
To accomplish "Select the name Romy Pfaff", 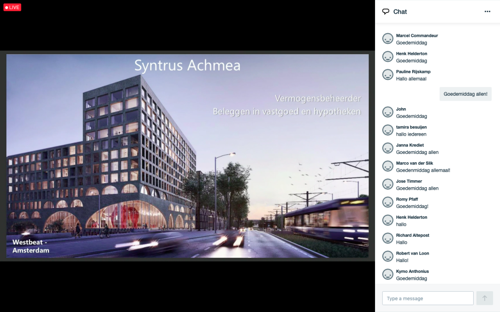I will [407, 199].
